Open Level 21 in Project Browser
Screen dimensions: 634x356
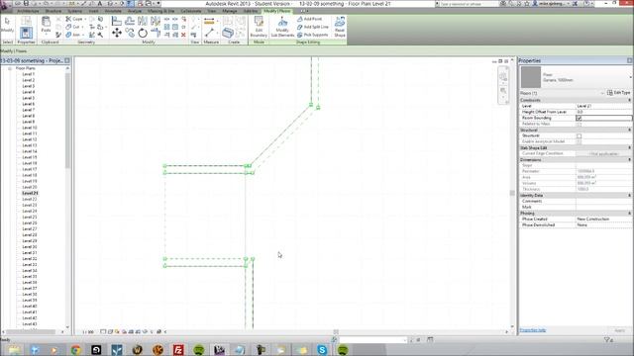pos(30,194)
